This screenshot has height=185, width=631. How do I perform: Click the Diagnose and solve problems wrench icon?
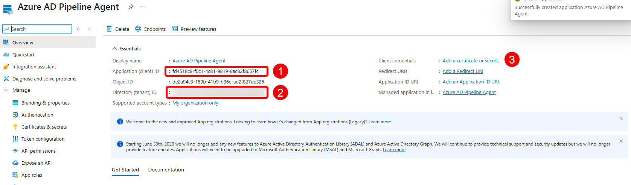6,79
